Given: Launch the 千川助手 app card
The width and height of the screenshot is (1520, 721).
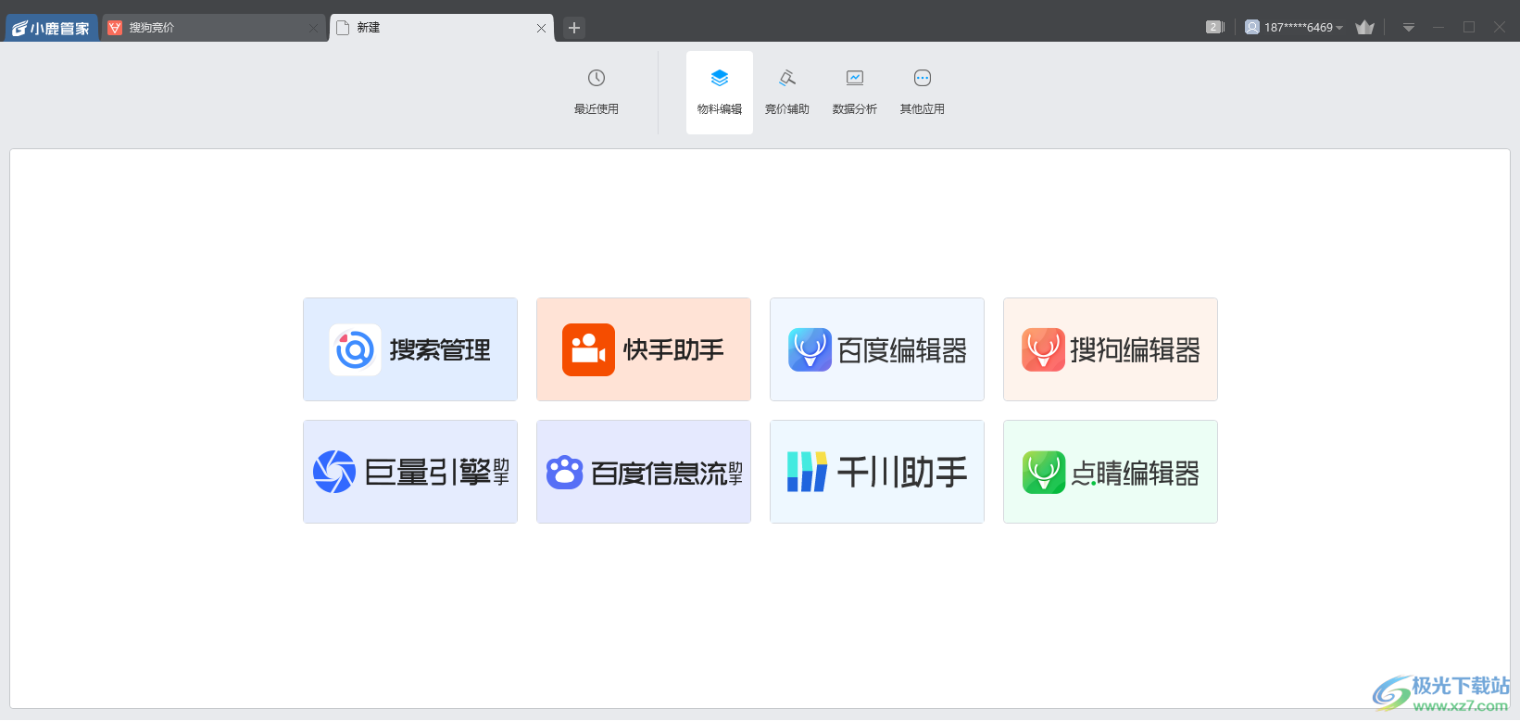Looking at the screenshot, I should [877, 472].
